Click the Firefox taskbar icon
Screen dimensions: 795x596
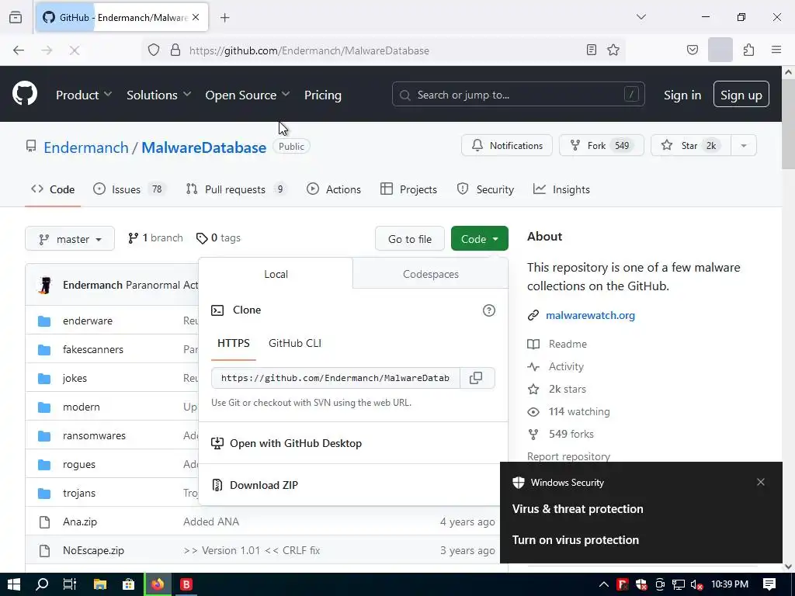pyautogui.click(x=158, y=584)
